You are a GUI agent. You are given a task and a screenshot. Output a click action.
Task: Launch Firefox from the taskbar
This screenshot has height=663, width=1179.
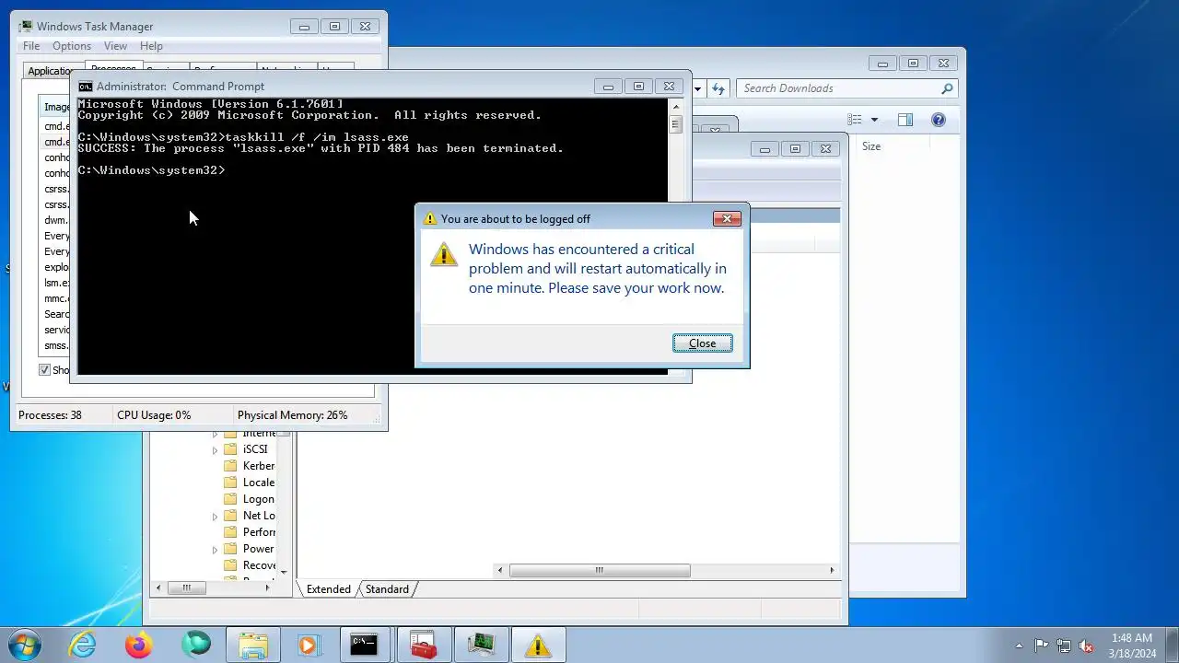coord(139,645)
